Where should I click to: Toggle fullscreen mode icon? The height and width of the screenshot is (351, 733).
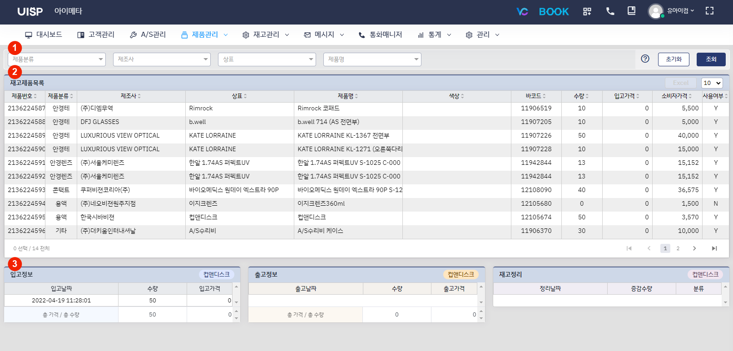point(709,11)
